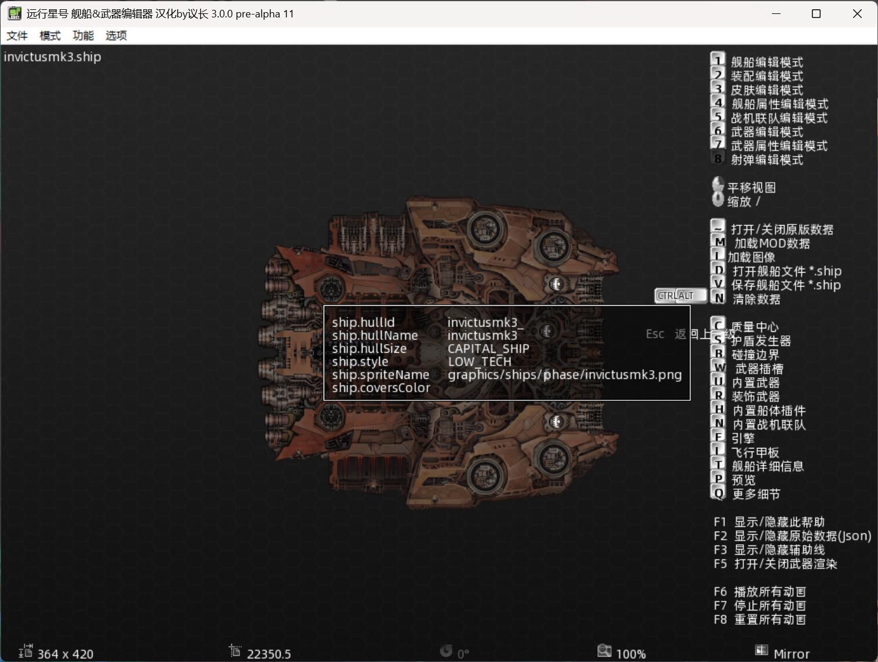The image size is (878, 662).
Task: Click the Q key more details icon
Action: (719, 493)
